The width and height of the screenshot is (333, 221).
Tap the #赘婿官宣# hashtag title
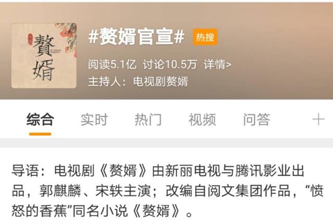pos(136,37)
